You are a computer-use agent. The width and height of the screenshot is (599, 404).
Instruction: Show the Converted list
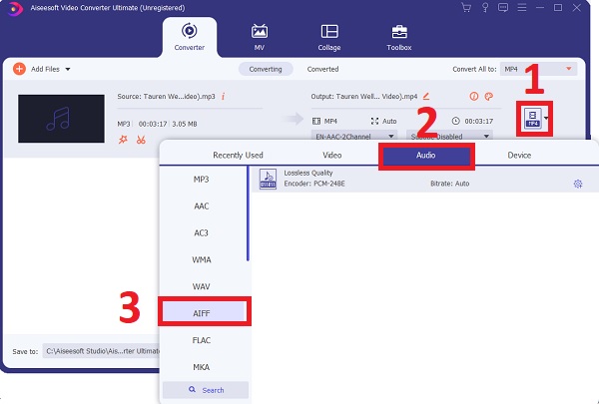coord(322,69)
